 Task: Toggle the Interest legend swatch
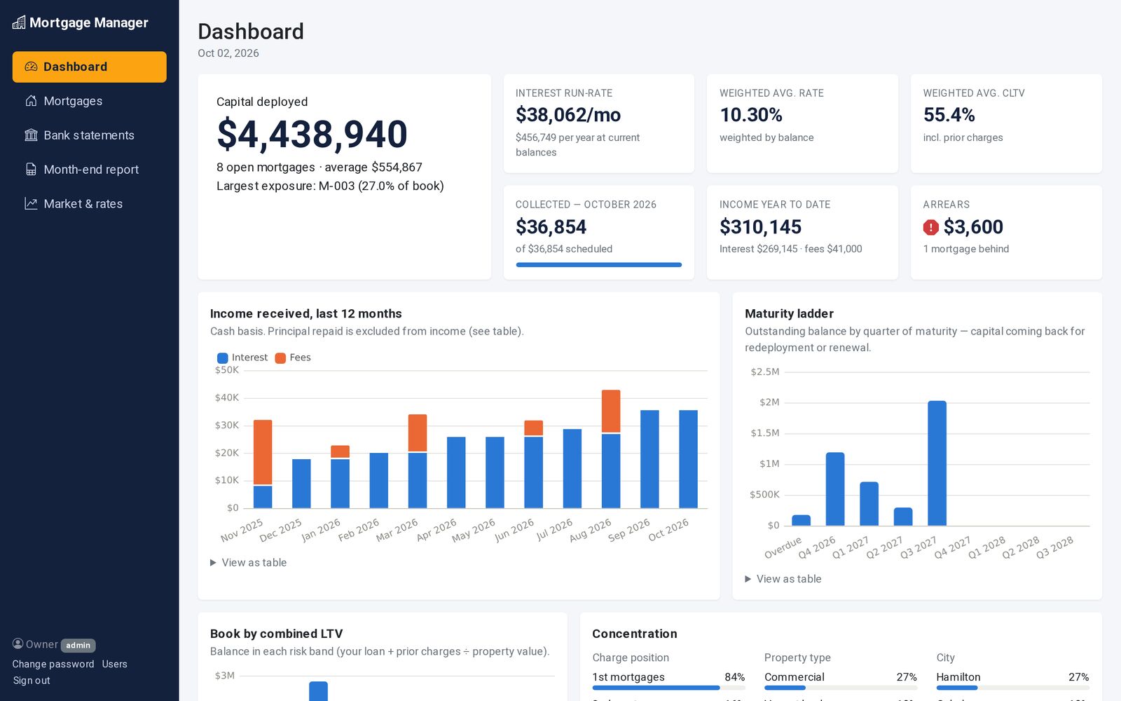click(223, 358)
